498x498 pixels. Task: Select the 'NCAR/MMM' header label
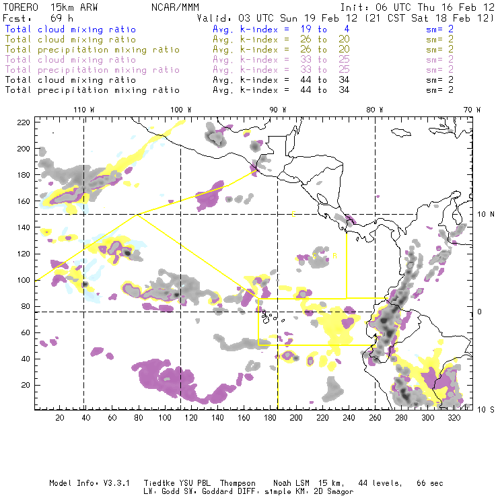coord(175,7)
